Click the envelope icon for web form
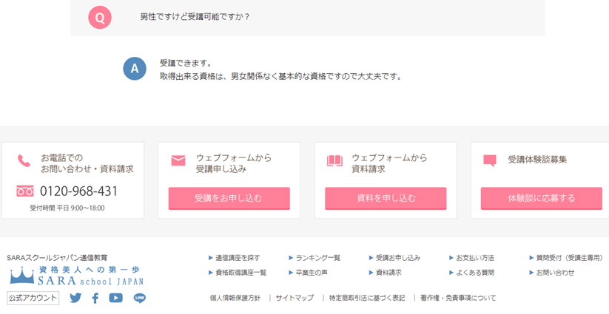609x314 pixels. 178,160
